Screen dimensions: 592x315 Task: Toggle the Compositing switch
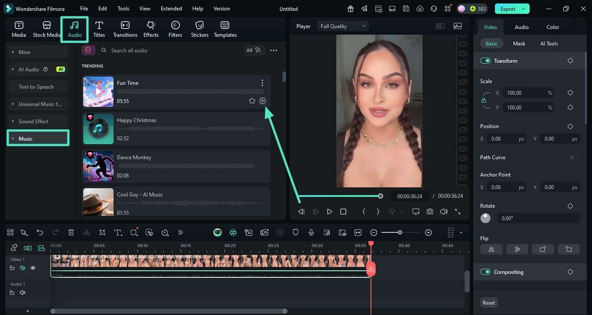pyautogui.click(x=485, y=272)
